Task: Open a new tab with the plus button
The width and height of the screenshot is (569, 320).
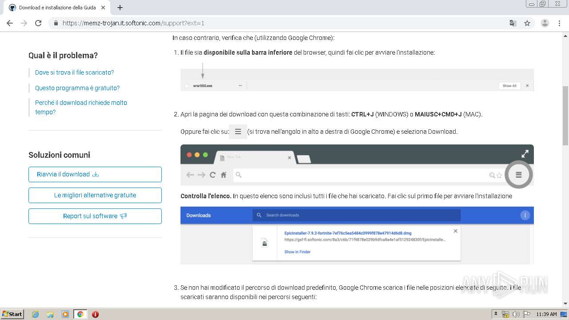Action: click(x=120, y=8)
